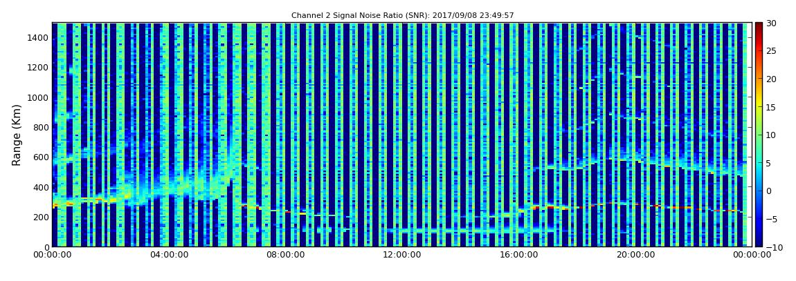The image size is (796, 281).
Task: Click the 1200 y-axis tick label
Action: point(39,68)
